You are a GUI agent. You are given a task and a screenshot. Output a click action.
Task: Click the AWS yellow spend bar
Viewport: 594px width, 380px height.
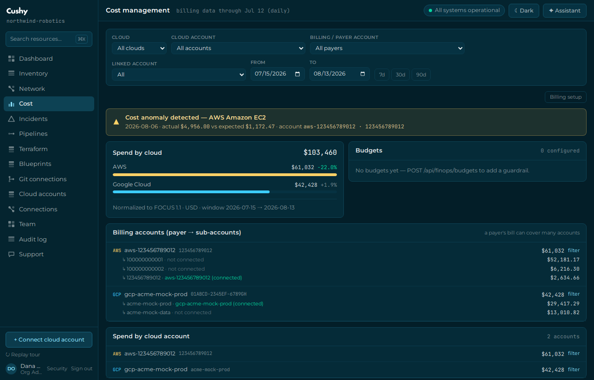[x=225, y=175]
